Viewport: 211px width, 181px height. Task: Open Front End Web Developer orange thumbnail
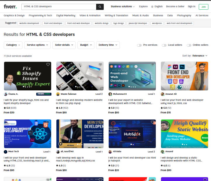[184, 76]
